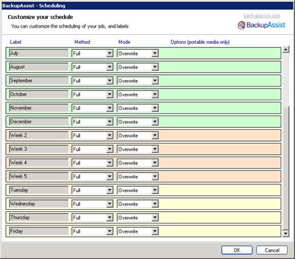The image size is (295, 259).
Task: Open the Method dropdown for July
Action: (92, 53)
